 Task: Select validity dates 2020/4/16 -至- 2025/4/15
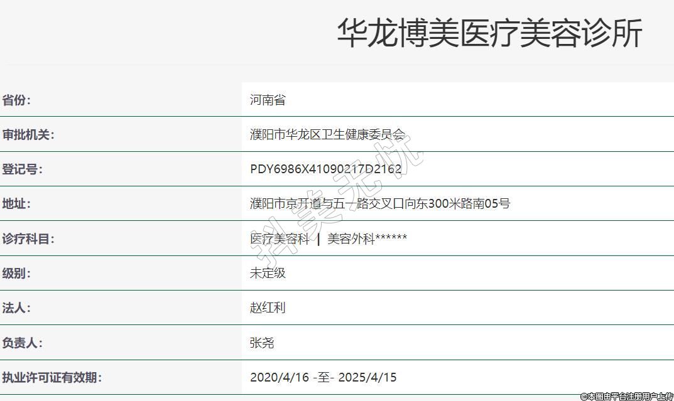coord(323,377)
